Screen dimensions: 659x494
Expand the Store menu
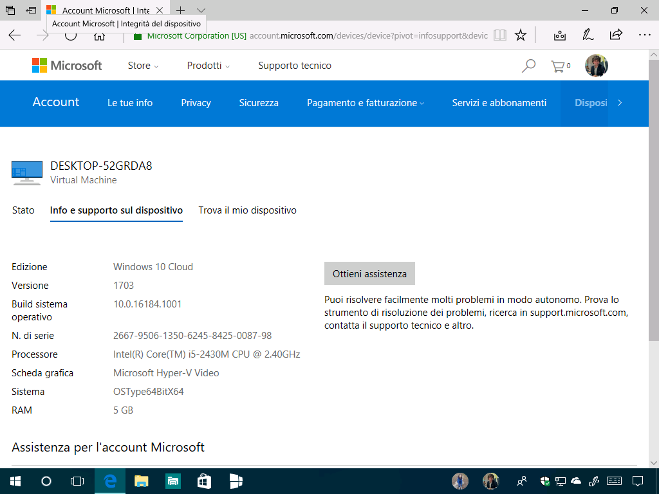(x=143, y=66)
